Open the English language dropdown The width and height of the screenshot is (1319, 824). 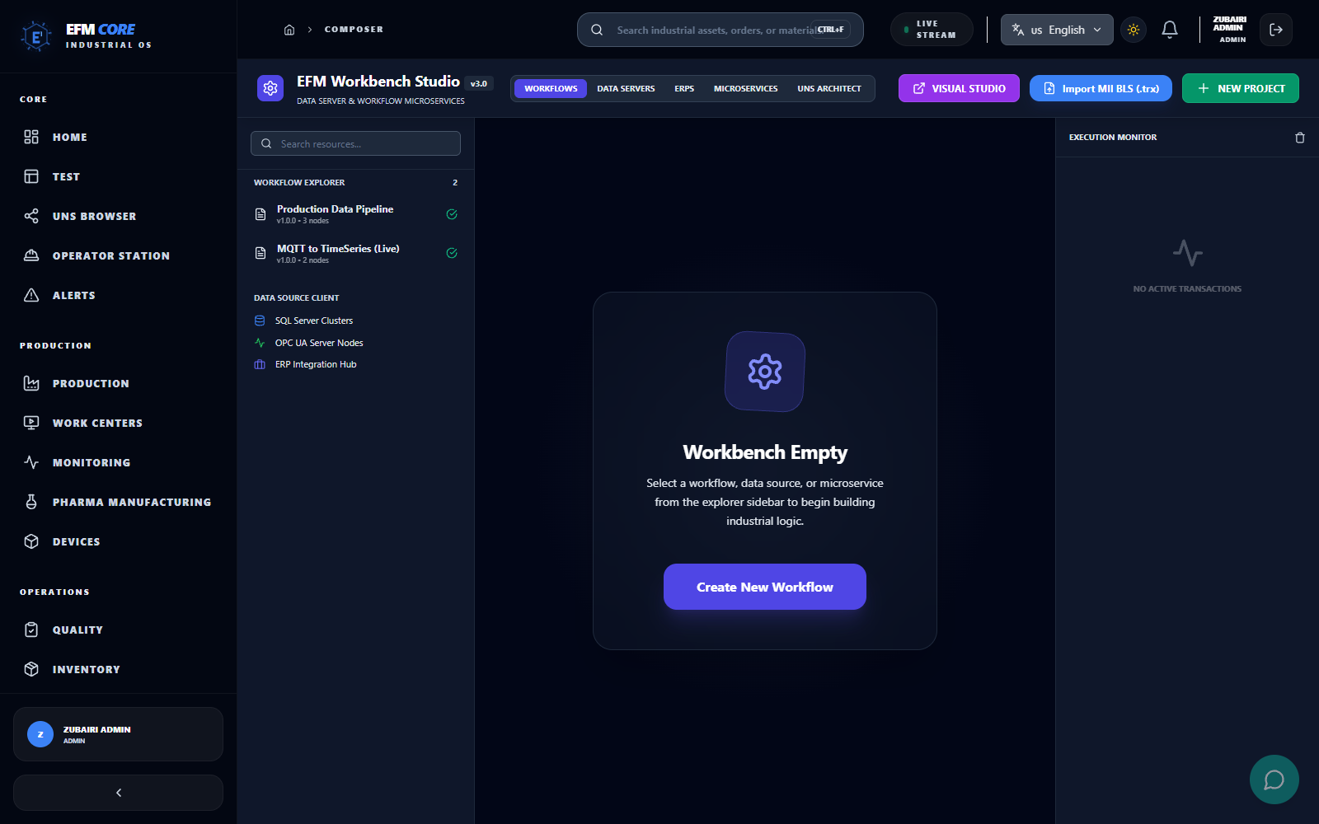tap(1056, 30)
